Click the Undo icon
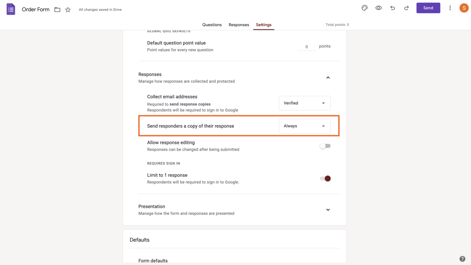This screenshot has height=265, width=471. click(x=392, y=8)
